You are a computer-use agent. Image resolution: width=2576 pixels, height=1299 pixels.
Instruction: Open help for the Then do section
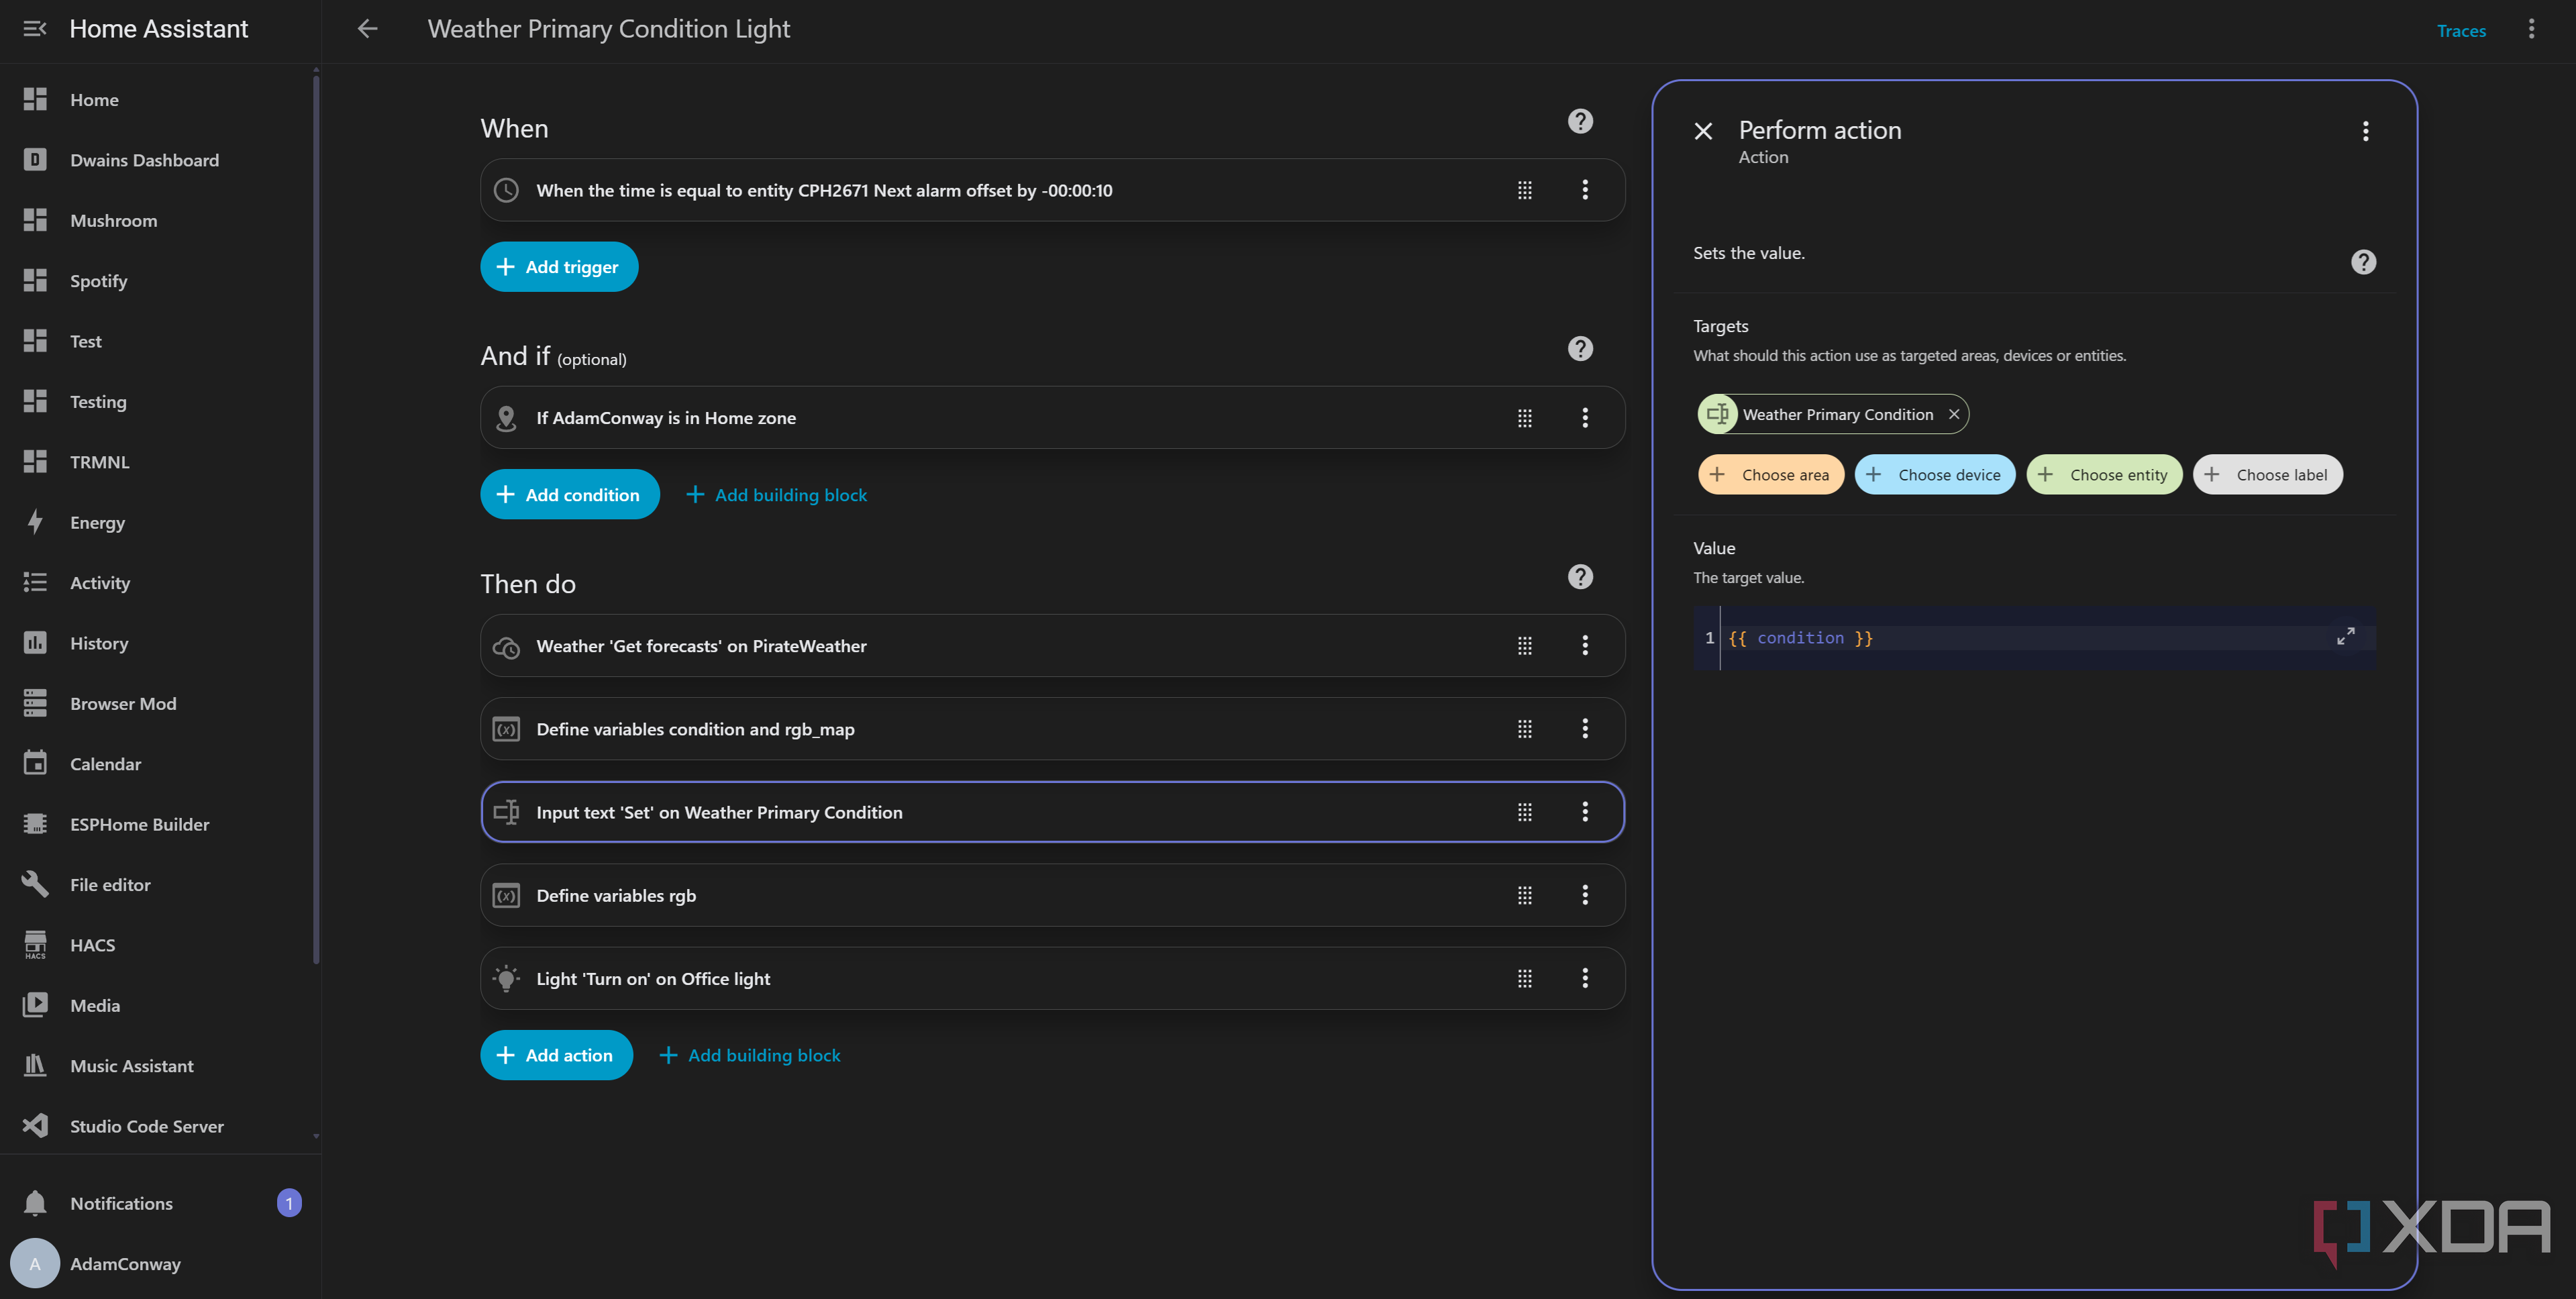tap(1580, 577)
